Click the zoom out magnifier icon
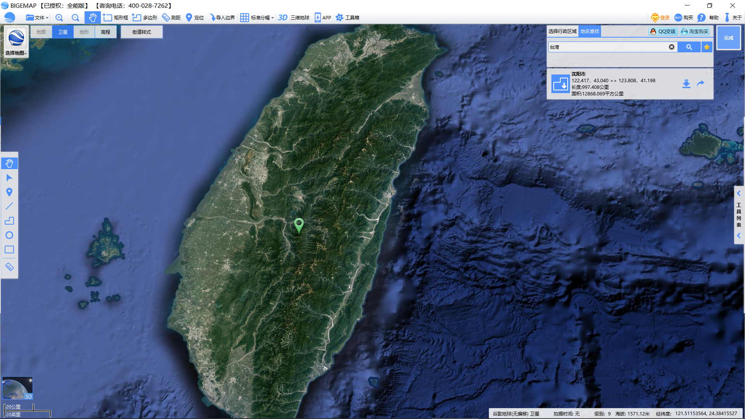 click(x=75, y=17)
